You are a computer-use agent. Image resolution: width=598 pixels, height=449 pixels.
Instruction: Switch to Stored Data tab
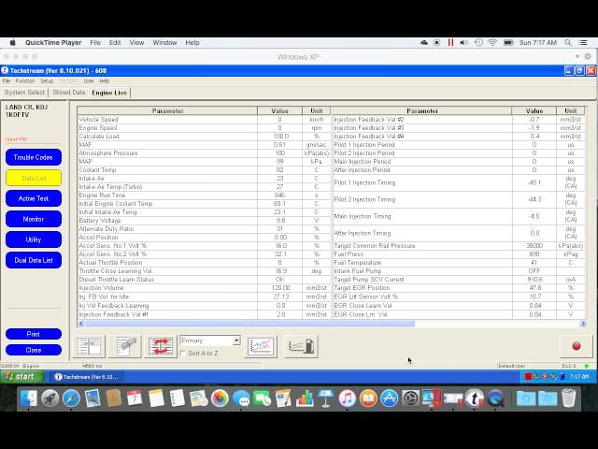tap(69, 93)
